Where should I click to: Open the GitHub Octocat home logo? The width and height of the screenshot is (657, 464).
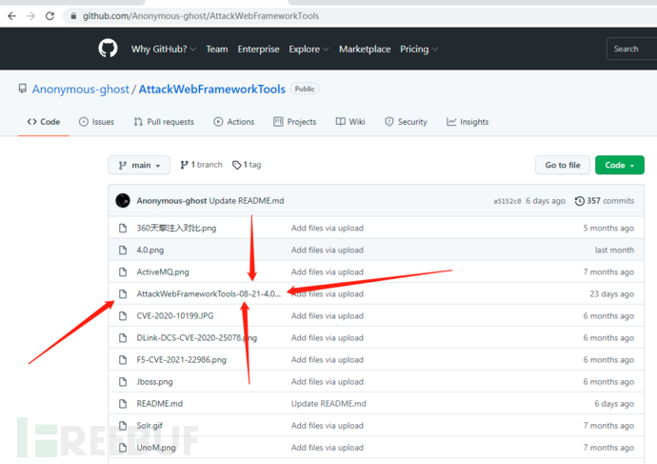coord(108,49)
